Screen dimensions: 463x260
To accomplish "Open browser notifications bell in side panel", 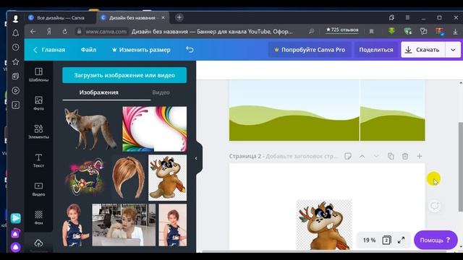I will (x=16, y=32).
